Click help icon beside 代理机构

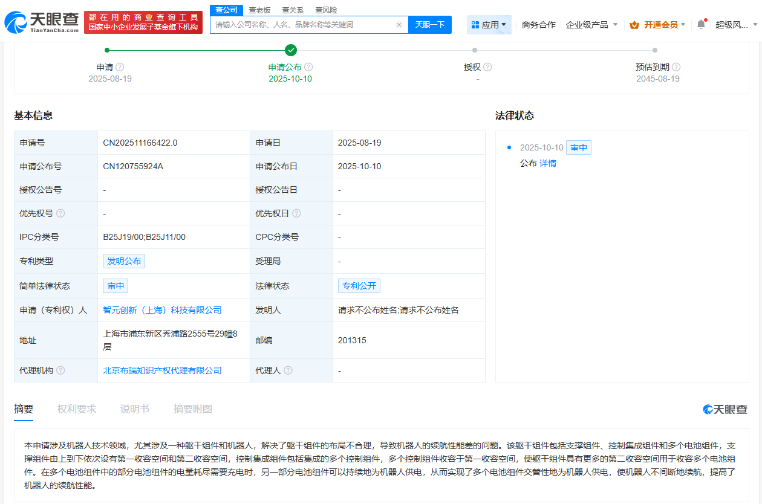[x=60, y=370]
